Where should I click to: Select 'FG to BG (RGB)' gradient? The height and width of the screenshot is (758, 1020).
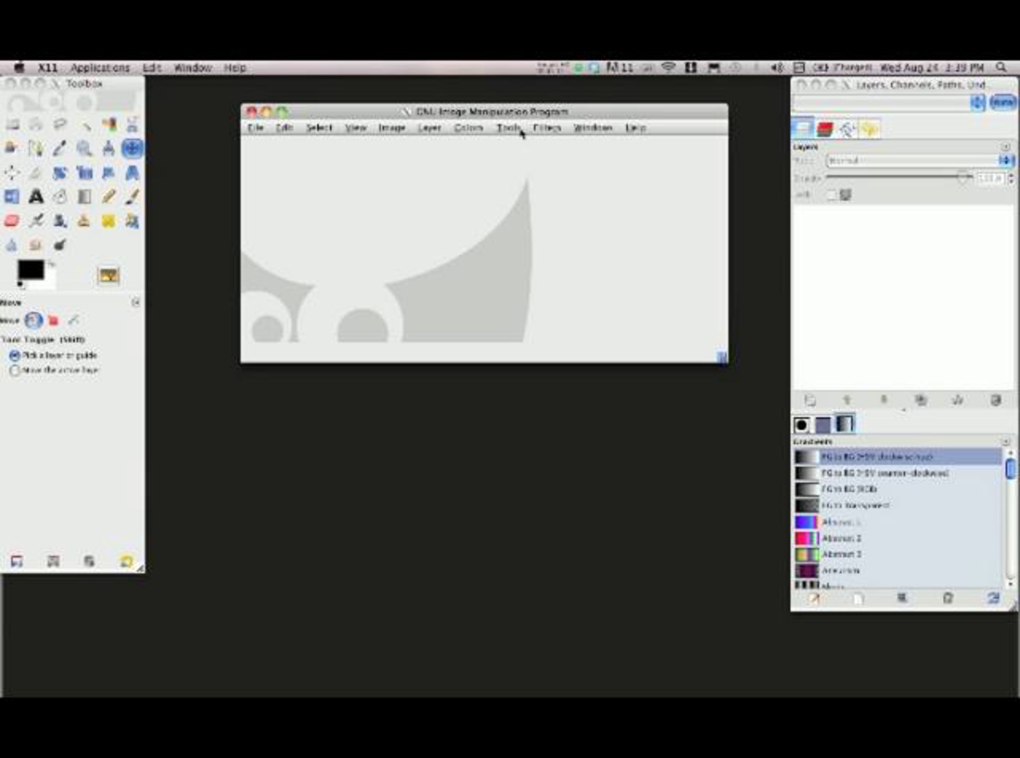point(849,489)
